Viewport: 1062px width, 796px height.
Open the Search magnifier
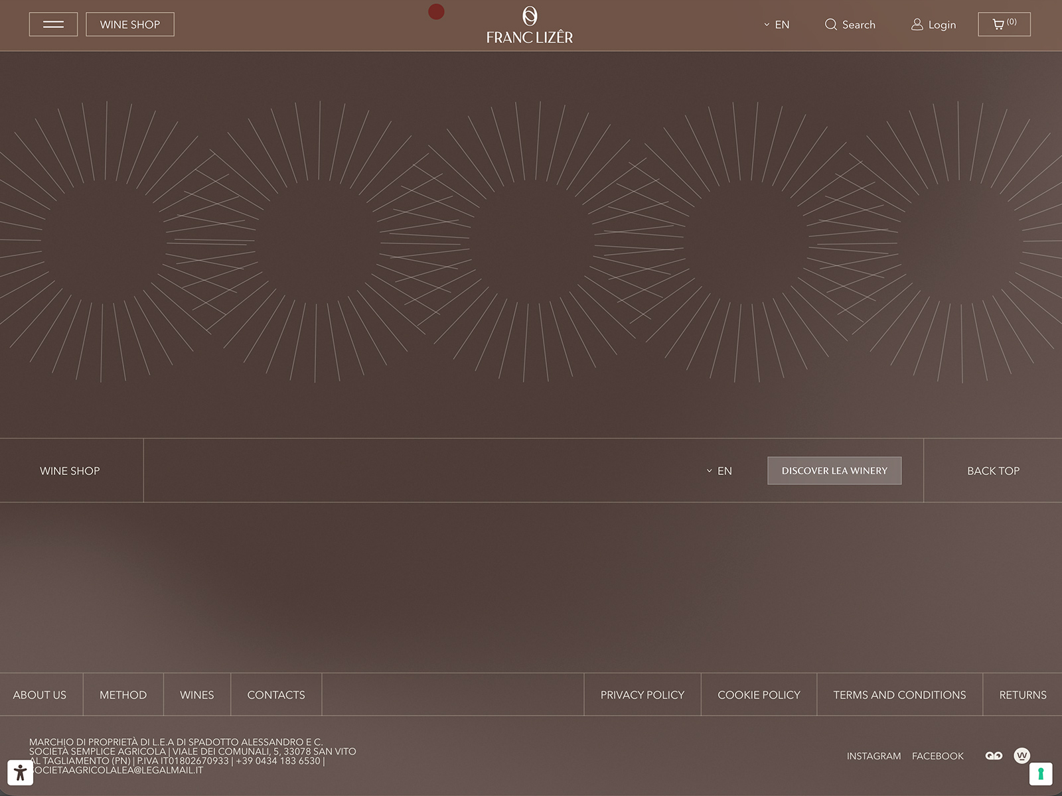point(830,25)
